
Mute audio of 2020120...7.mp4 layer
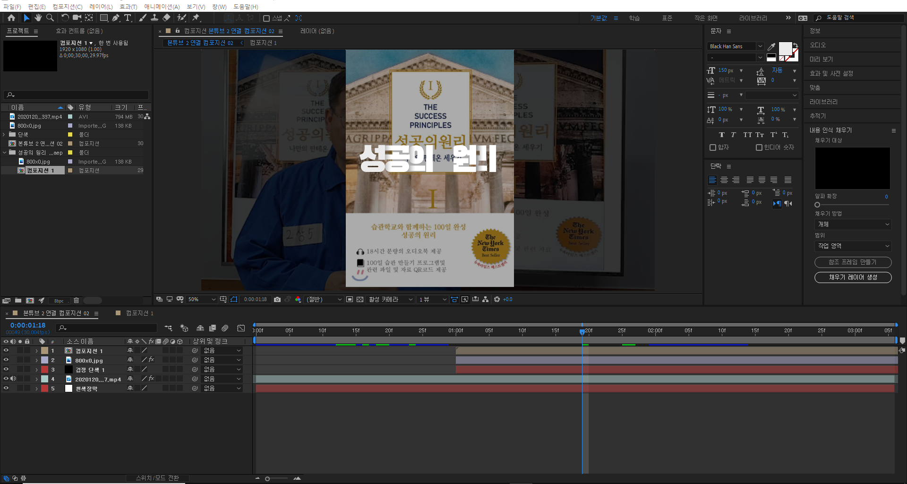coord(13,379)
